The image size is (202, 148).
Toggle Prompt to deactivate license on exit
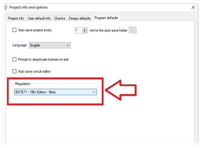pos(14,59)
